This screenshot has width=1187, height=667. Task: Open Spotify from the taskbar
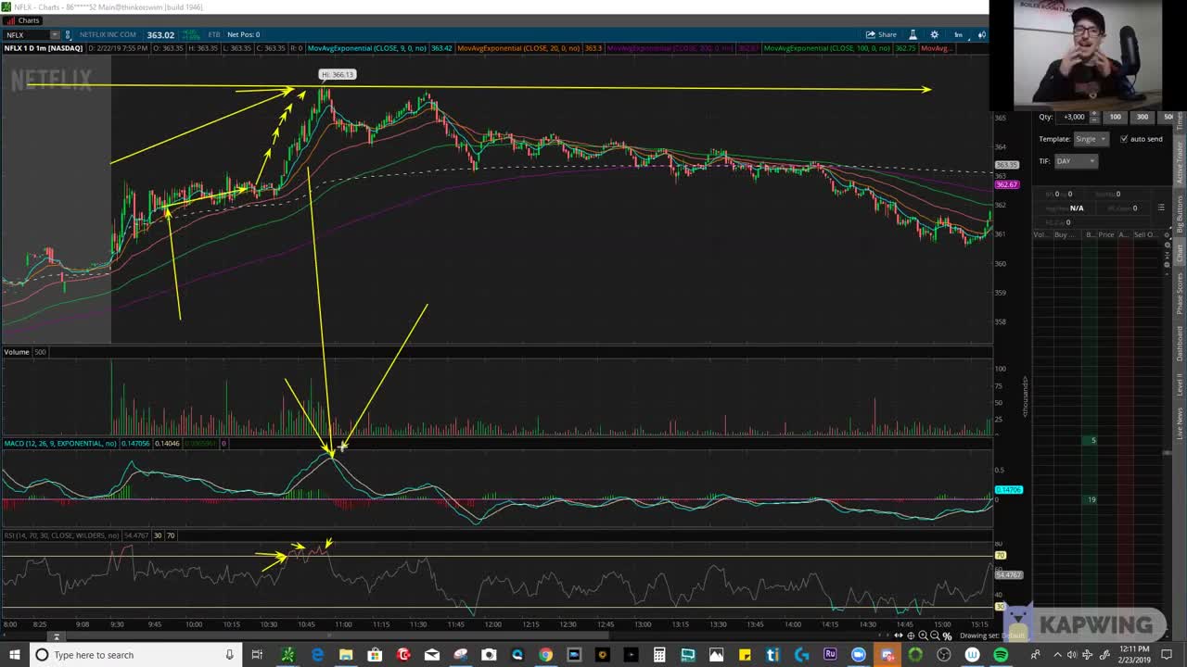tap(1001, 655)
